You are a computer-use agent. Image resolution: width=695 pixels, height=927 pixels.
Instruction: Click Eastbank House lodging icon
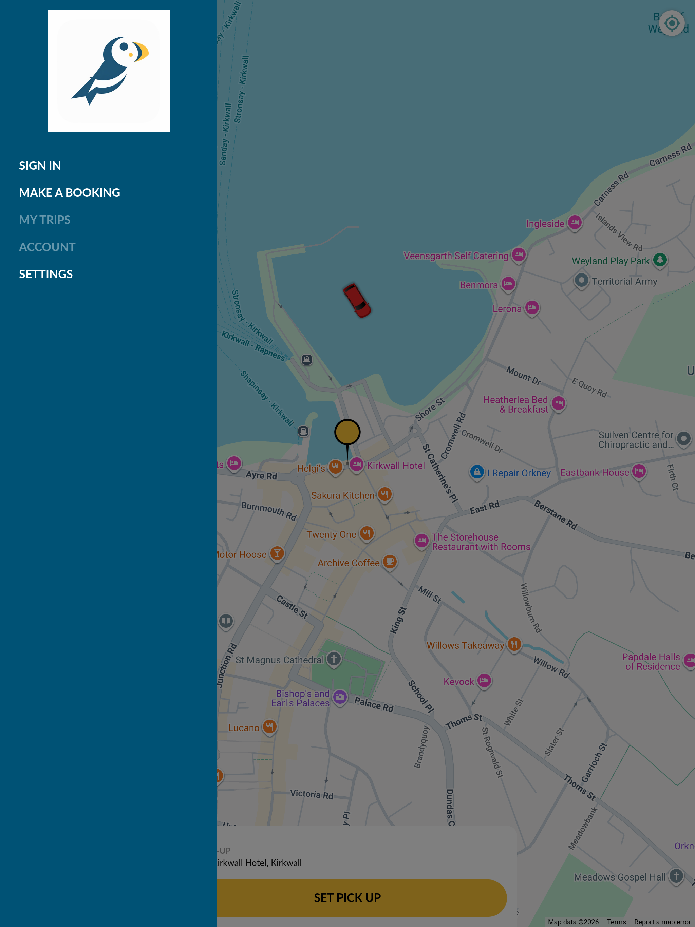click(639, 471)
